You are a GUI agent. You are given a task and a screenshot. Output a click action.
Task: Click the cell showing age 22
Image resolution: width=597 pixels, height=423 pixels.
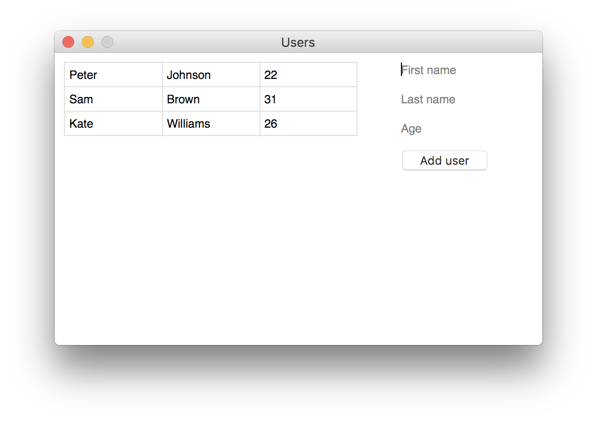tap(308, 75)
